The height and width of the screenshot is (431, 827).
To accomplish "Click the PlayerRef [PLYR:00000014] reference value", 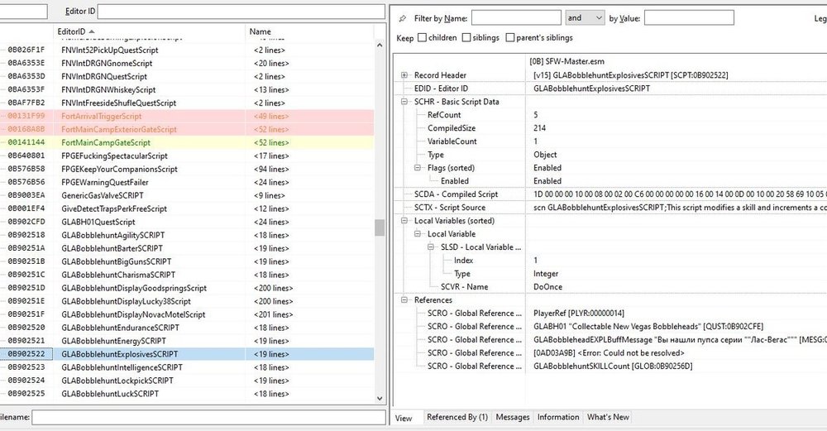I will coord(579,314).
